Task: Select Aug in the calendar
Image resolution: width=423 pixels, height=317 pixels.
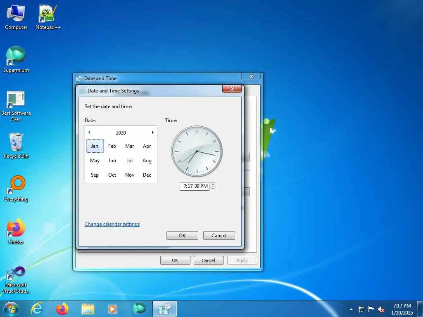Action: (x=147, y=161)
